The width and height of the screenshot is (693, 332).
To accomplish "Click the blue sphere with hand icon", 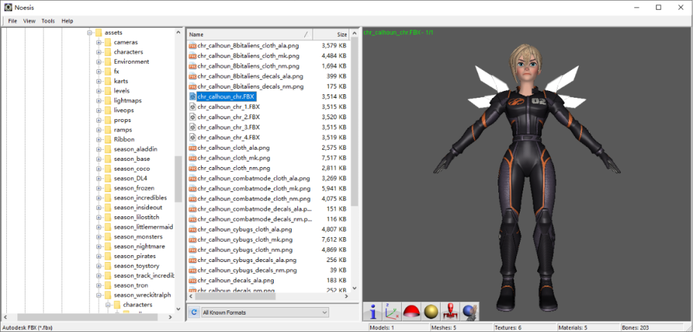I will click(x=470, y=312).
